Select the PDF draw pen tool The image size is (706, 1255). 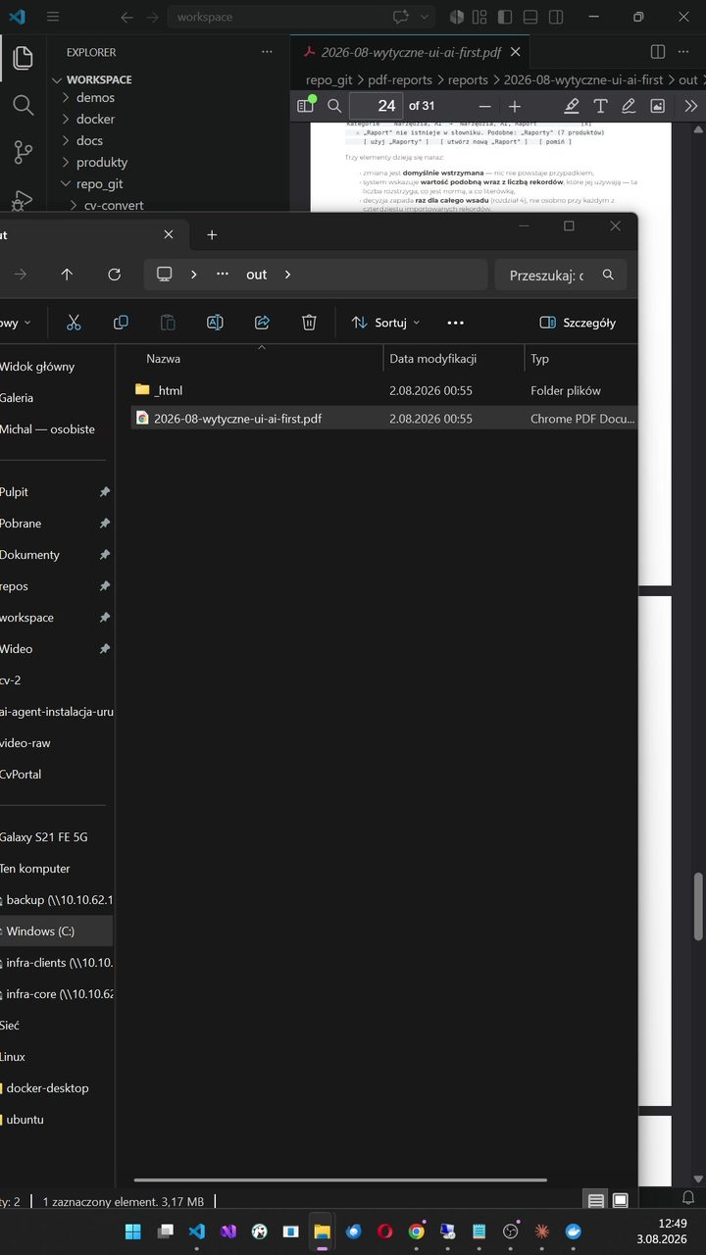(629, 106)
